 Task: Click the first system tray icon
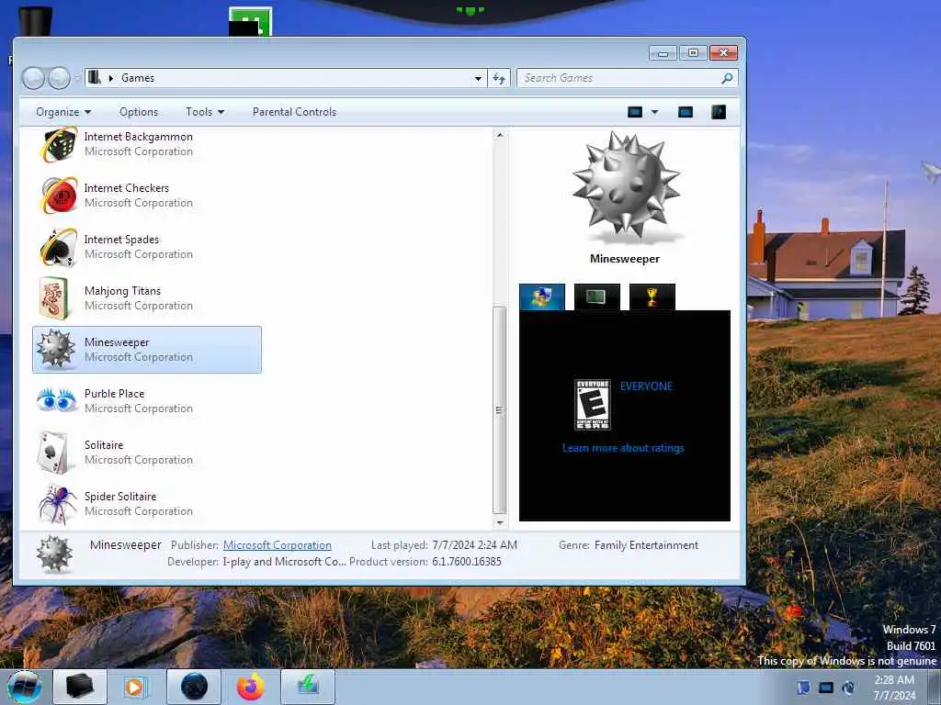(803, 687)
